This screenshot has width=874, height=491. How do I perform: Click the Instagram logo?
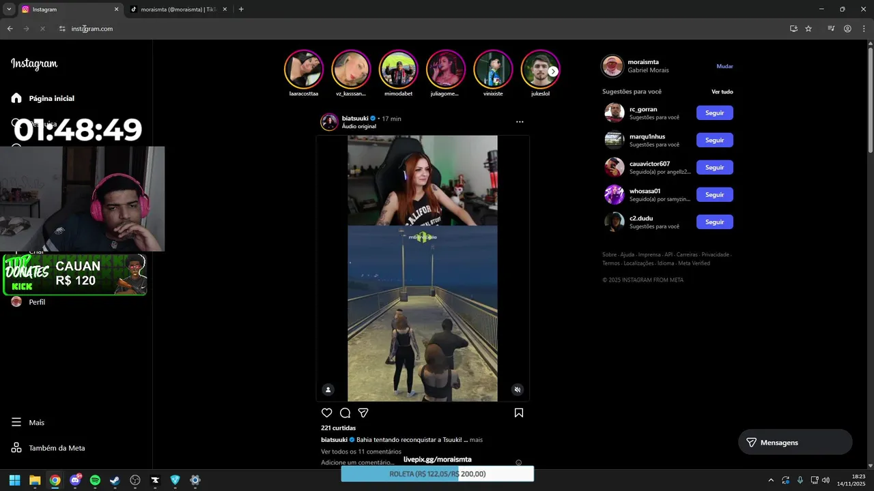coord(34,63)
